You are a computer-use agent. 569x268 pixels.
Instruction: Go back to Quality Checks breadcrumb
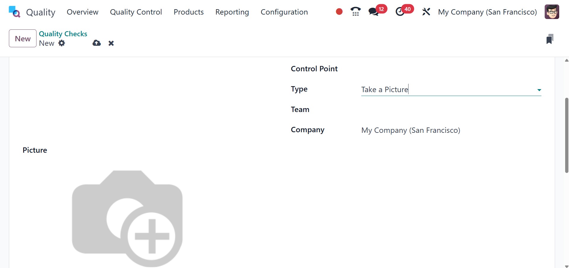point(63,34)
